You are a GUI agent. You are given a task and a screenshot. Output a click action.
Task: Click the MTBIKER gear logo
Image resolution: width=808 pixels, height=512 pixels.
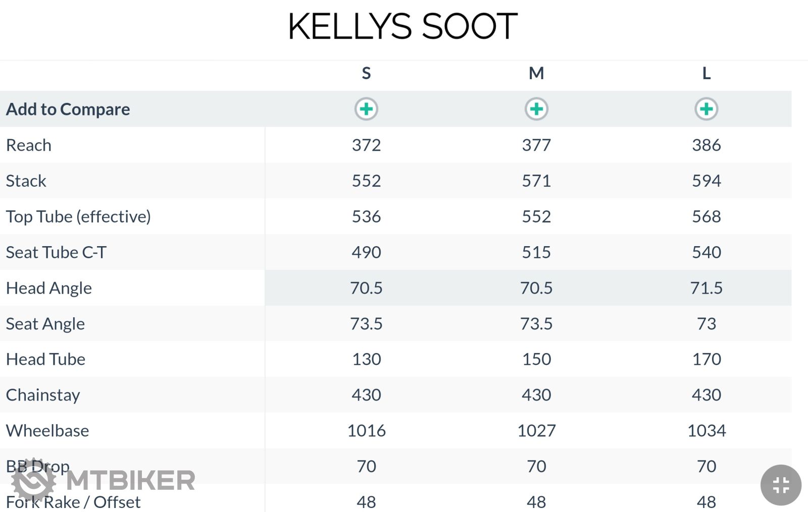[x=34, y=480]
